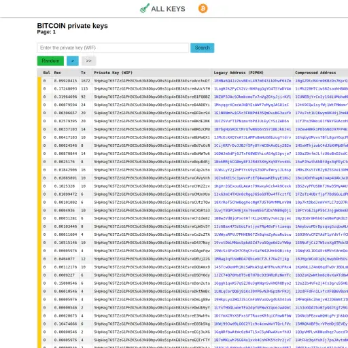Click the Rec value 0.16474666
This screenshot has width=348, height=348.
pyautogui.click(x=65, y=324)
